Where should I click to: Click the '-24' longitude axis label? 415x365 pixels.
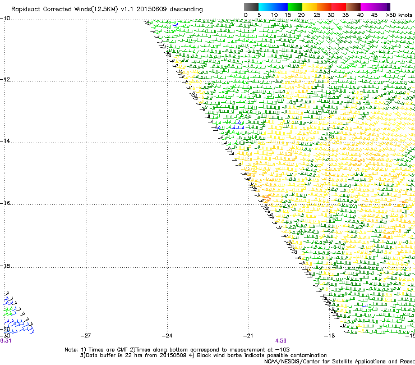click(167, 336)
